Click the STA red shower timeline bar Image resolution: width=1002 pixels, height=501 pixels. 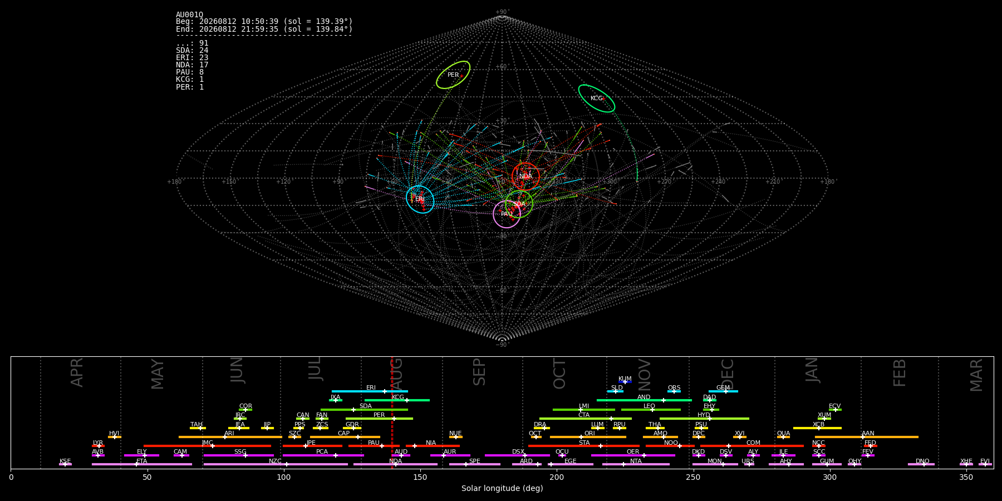584,446
